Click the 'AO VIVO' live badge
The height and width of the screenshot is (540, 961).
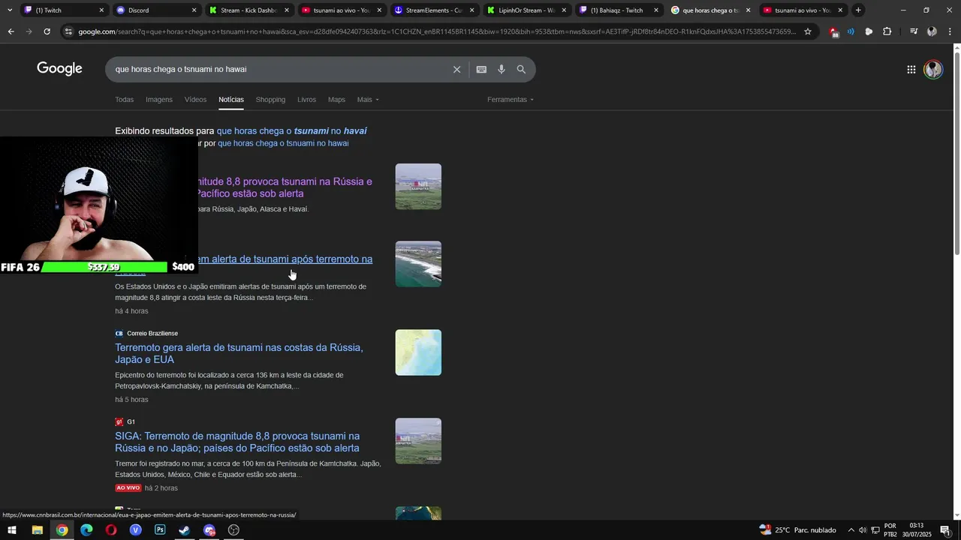128,488
